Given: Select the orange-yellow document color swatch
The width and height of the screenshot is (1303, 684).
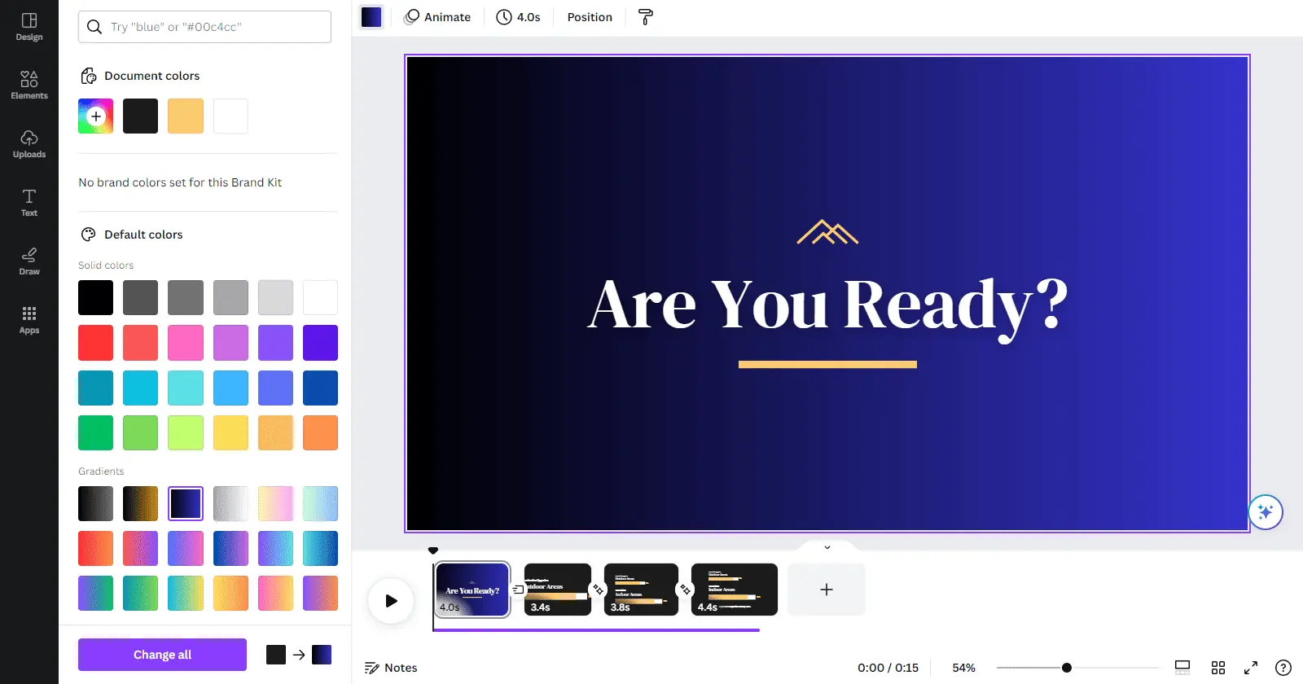Looking at the screenshot, I should click(186, 116).
